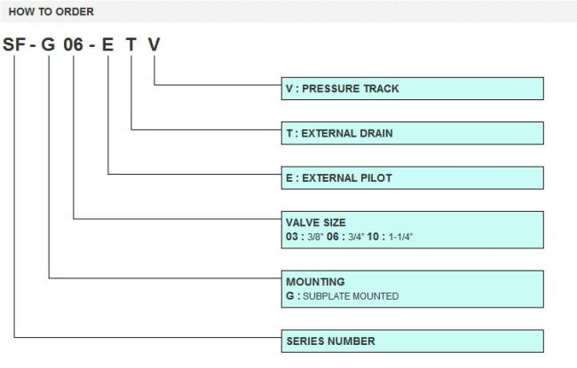This screenshot has height=368, width=577.
Task: Click the 03 : 3/8" valve size option
Action: (304, 237)
